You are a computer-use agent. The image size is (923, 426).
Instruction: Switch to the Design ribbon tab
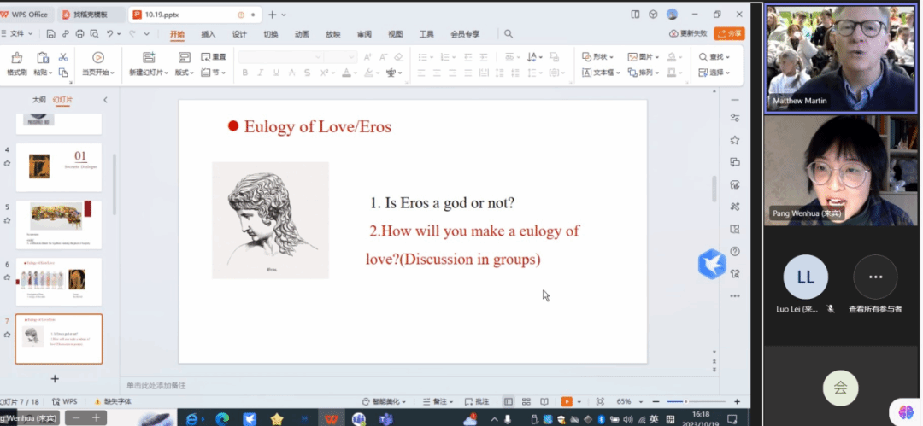239,34
